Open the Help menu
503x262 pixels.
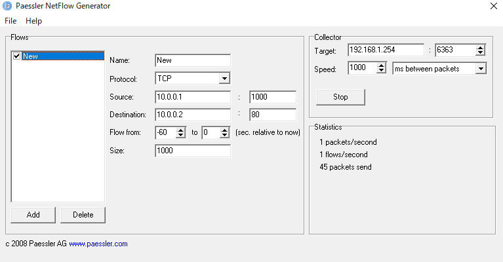tap(33, 21)
